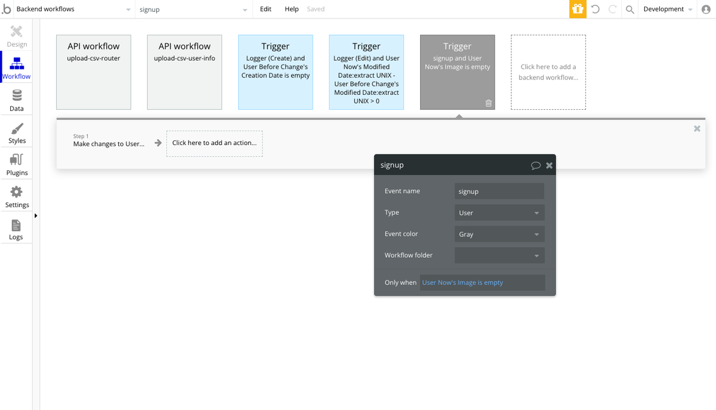Expand the sidebar with small arrow
Image resolution: width=716 pixels, height=410 pixels.
[x=36, y=215]
